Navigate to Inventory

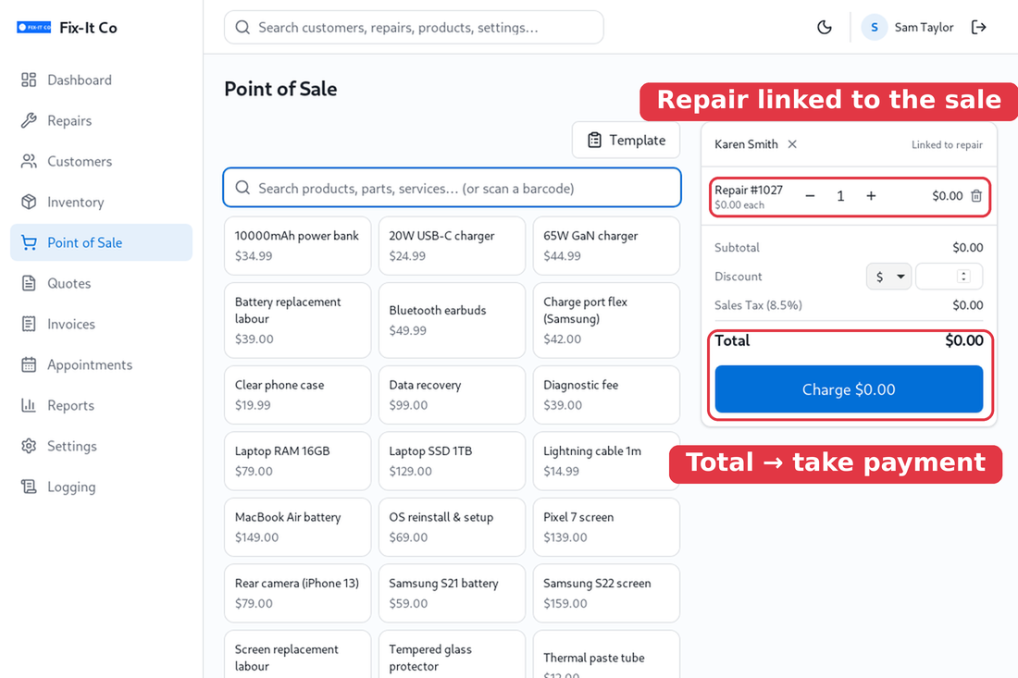(101, 202)
